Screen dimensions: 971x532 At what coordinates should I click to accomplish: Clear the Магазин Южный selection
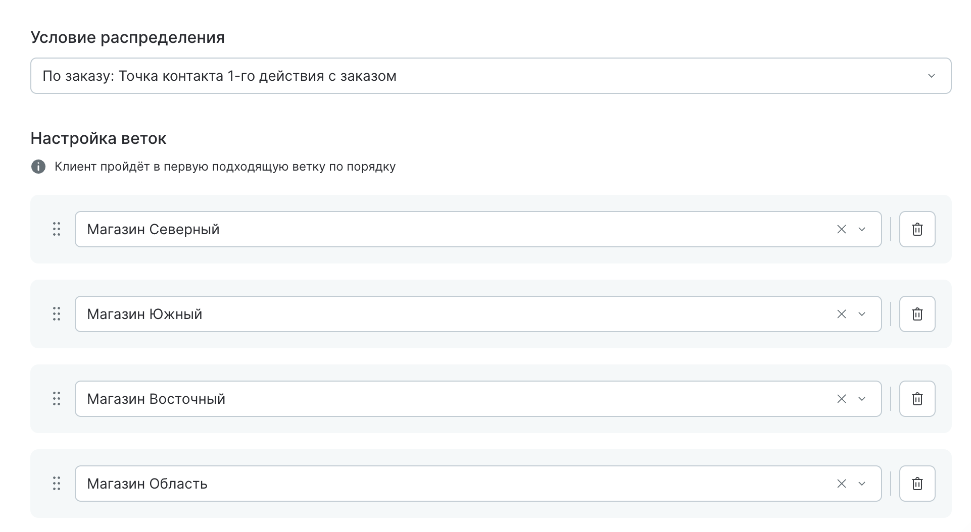point(841,314)
